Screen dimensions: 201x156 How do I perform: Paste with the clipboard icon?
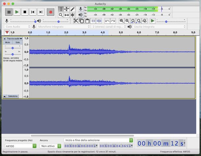[x=87, y=21]
